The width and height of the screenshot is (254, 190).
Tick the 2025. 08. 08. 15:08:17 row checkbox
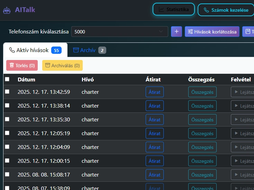coord(7,174)
